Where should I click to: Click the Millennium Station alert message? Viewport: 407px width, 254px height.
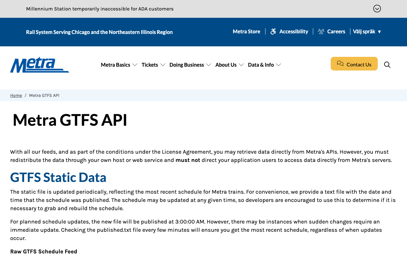pyautogui.click(x=100, y=9)
